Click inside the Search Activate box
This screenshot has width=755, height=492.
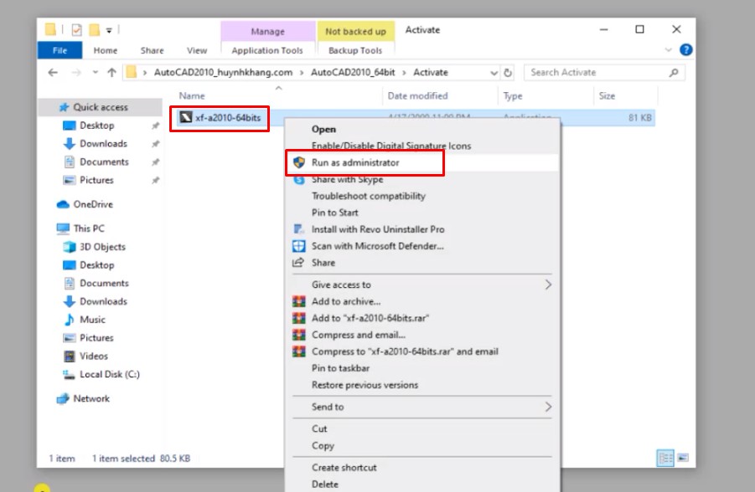603,72
